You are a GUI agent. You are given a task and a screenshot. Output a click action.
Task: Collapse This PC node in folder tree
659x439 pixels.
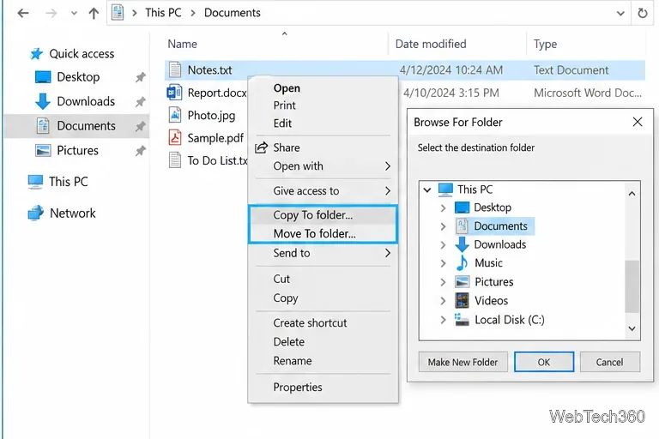pos(427,189)
